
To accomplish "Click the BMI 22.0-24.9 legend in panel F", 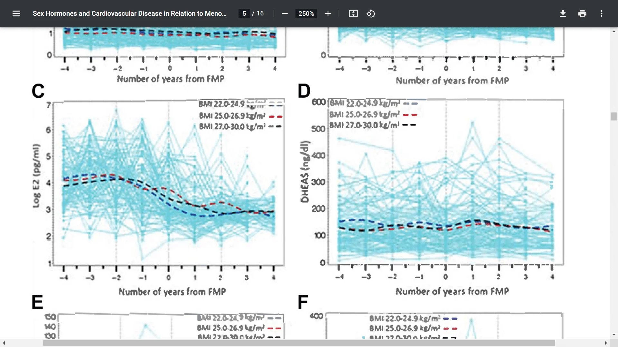I will pos(413,318).
